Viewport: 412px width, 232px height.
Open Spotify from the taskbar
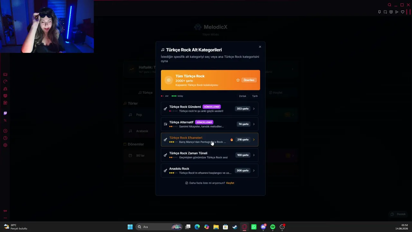click(273, 227)
